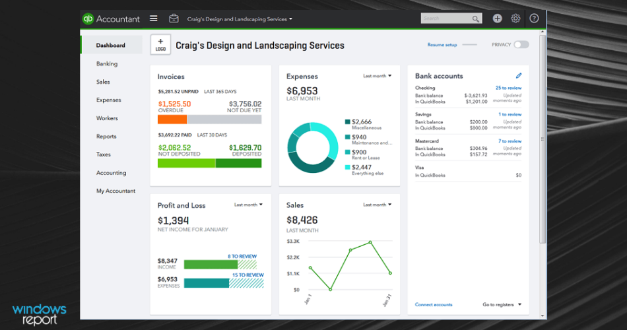Select the $2,447 Everything else legend swatch
This screenshot has height=330, width=627.
pos(347,167)
